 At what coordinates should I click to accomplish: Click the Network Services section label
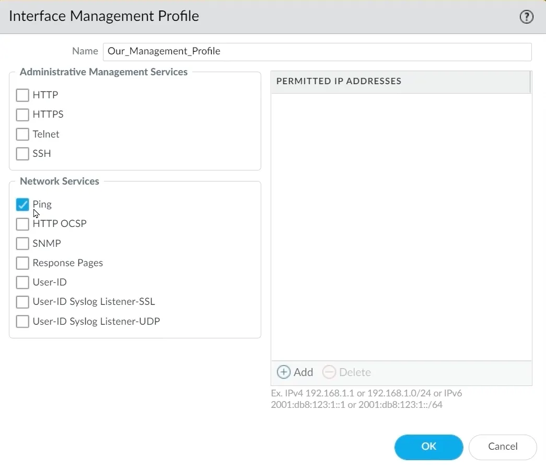coord(59,181)
